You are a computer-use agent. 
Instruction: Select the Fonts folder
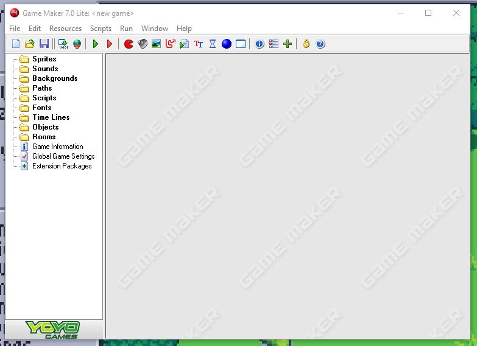pos(42,108)
